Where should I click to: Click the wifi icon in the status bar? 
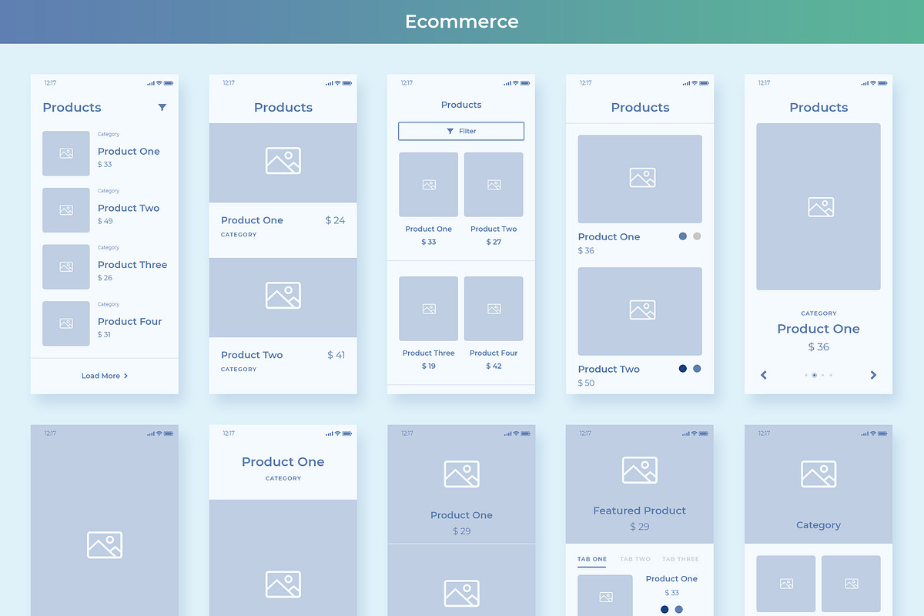159,82
